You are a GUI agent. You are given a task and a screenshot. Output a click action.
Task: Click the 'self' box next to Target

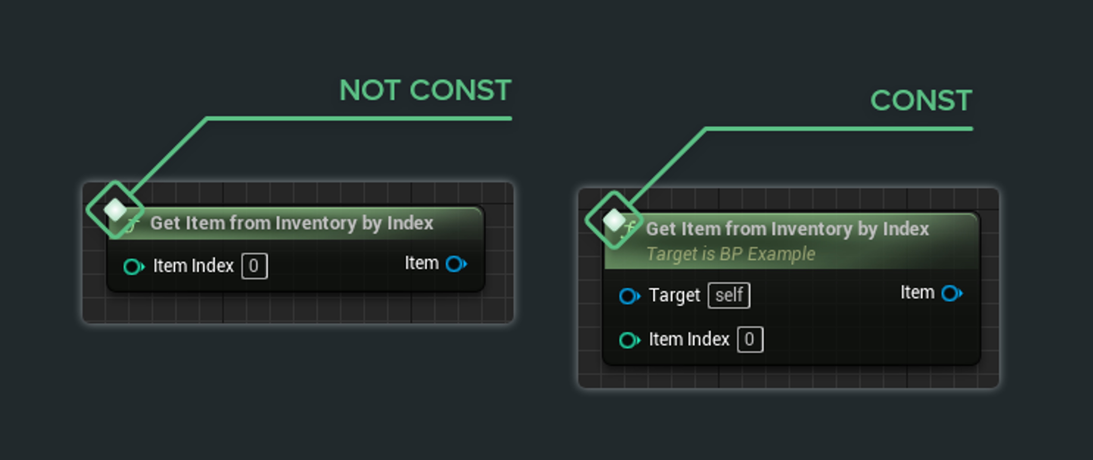point(729,295)
